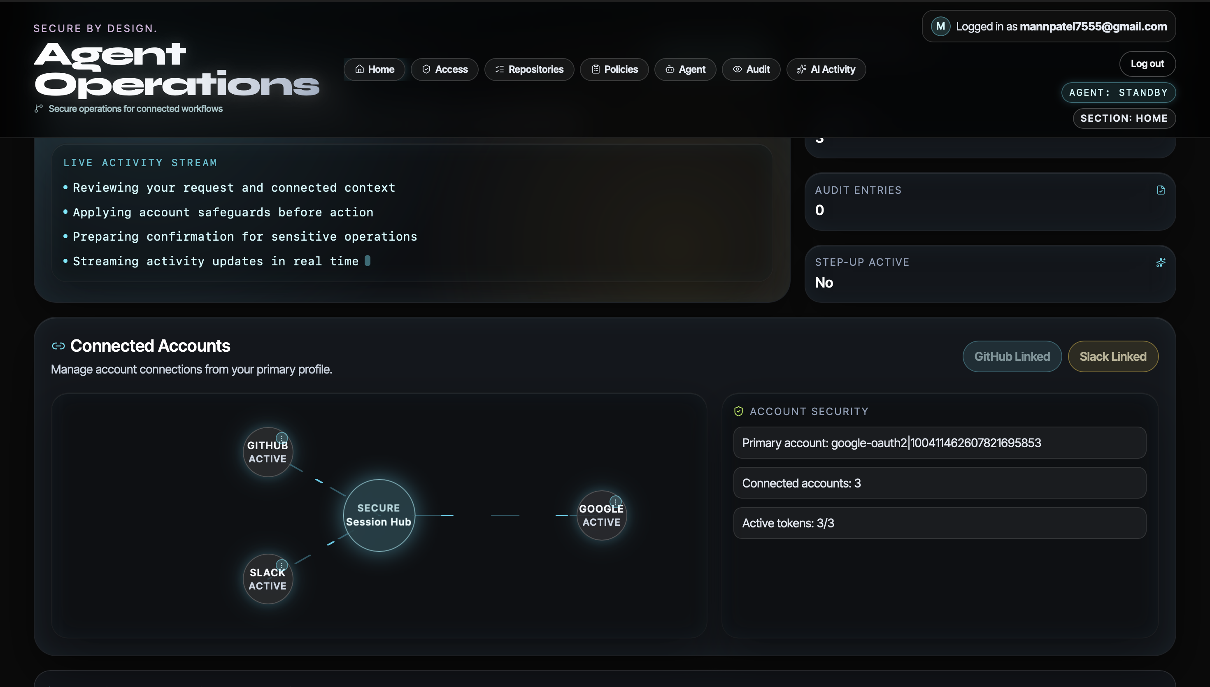Select the Secure Session Hub node
This screenshot has height=687, width=1210.
pos(379,515)
